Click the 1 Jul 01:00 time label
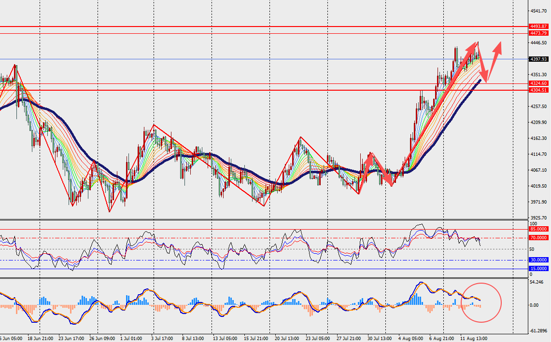This screenshot has width=551, height=342. (x=131, y=339)
